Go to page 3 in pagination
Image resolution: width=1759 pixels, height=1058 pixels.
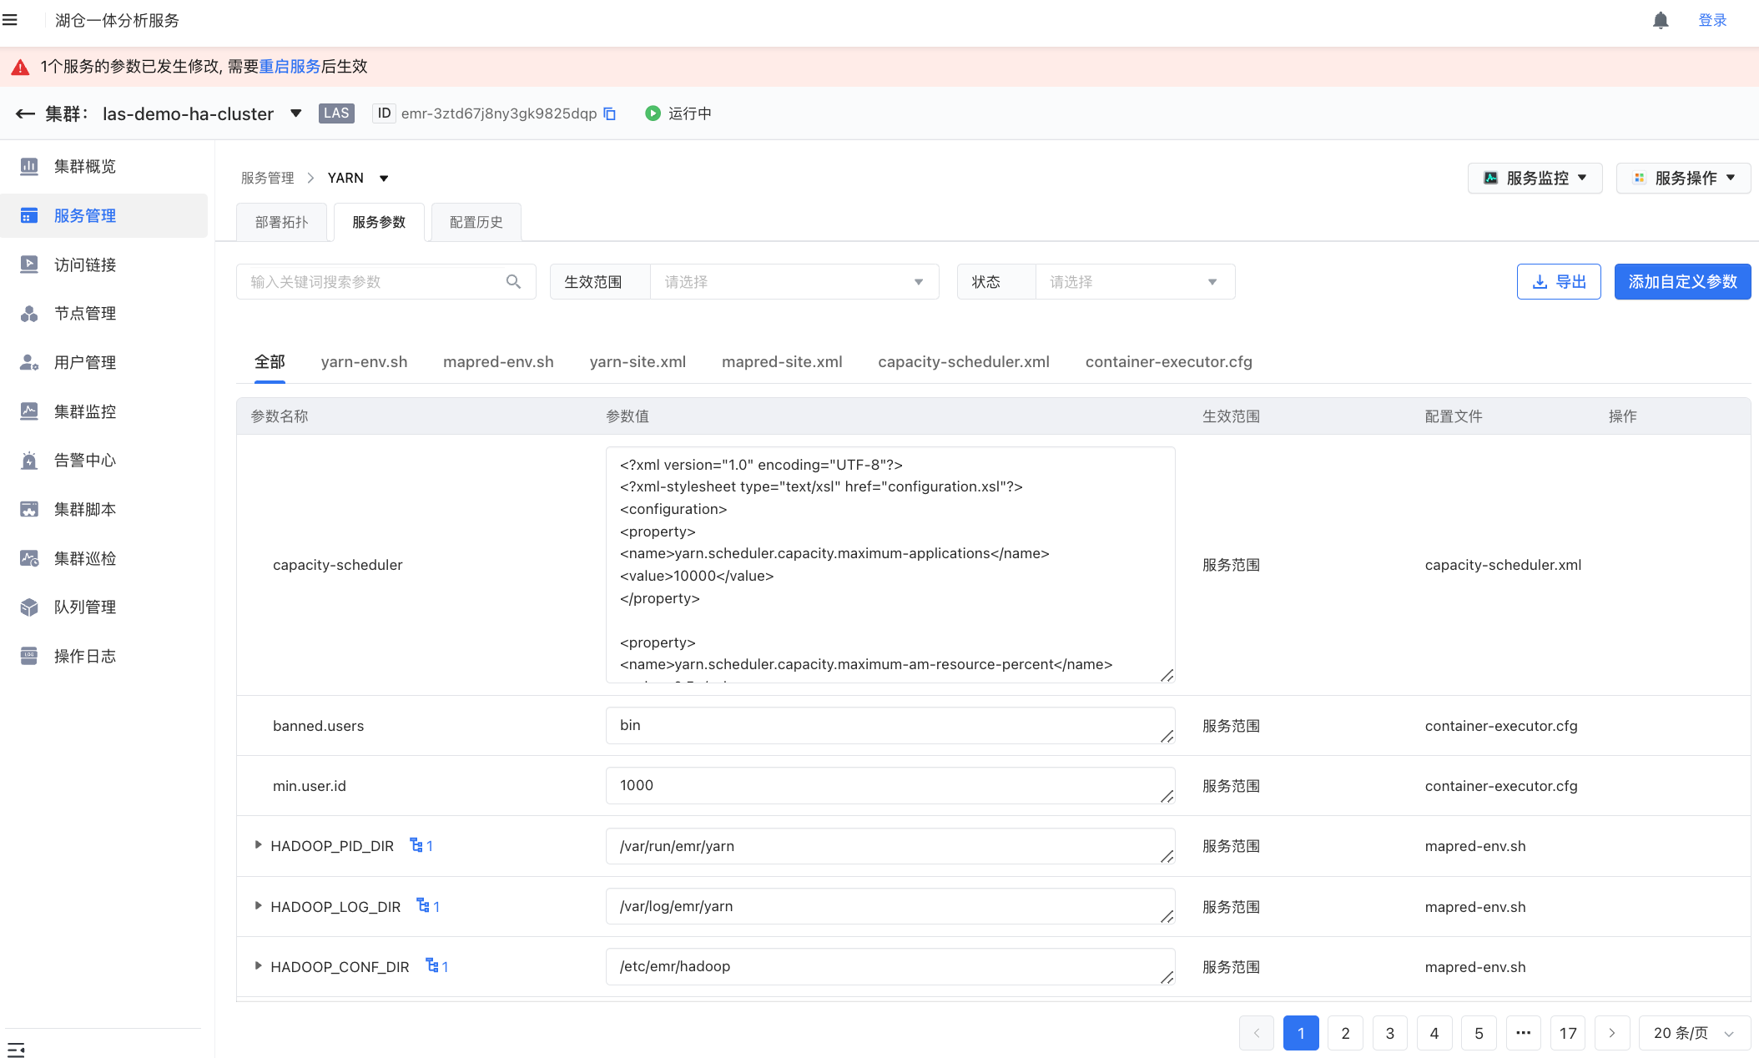1389,1033
